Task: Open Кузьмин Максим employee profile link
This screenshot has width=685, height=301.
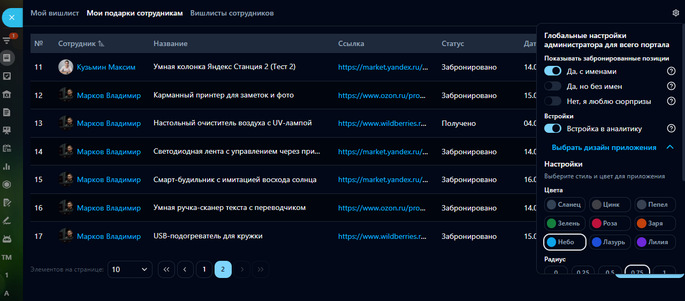Action: [106, 67]
